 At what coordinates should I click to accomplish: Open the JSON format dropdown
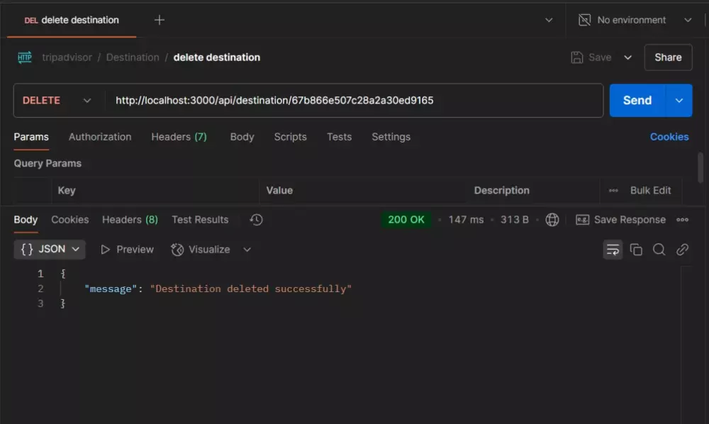[50, 250]
